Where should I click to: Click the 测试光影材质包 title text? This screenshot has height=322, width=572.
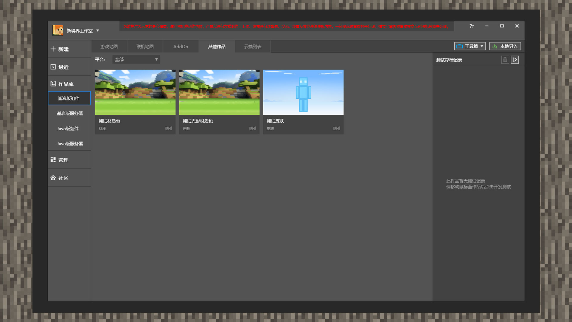coord(198,121)
